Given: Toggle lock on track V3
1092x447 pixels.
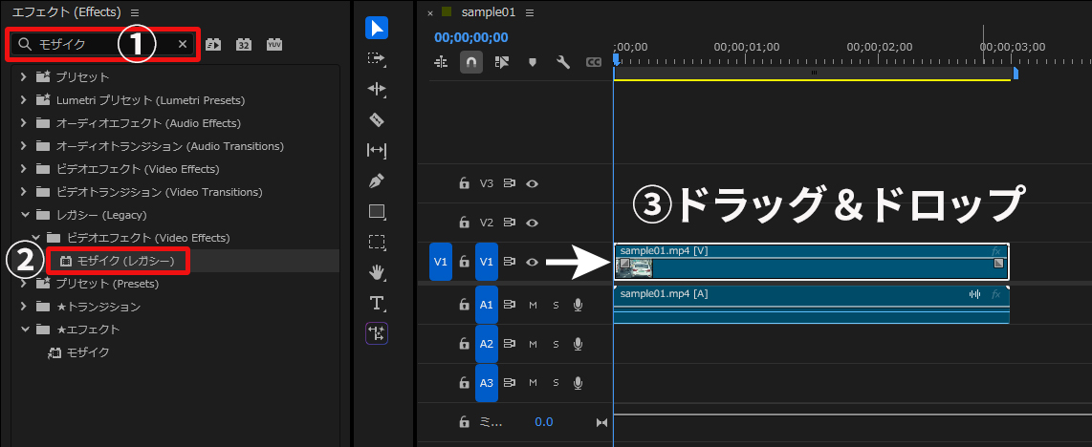Looking at the screenshot, I should [464, 183].
